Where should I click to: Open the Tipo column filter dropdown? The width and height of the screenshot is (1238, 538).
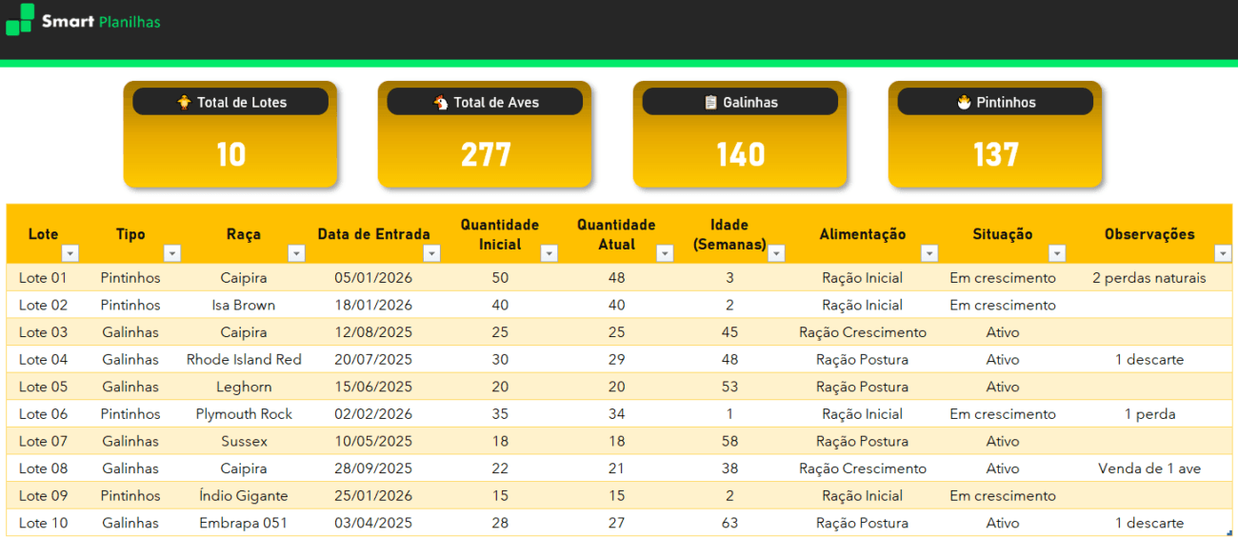[x=172, y=253]
